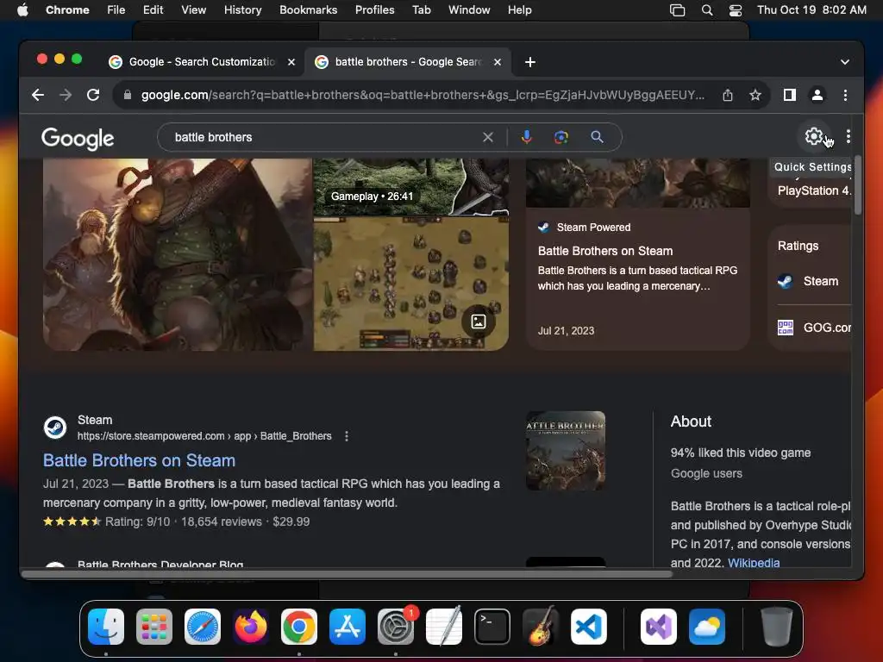Click the '94% liked this video game' text
The height and width of the screenshot is (662, 883).
tap(741, 453)
